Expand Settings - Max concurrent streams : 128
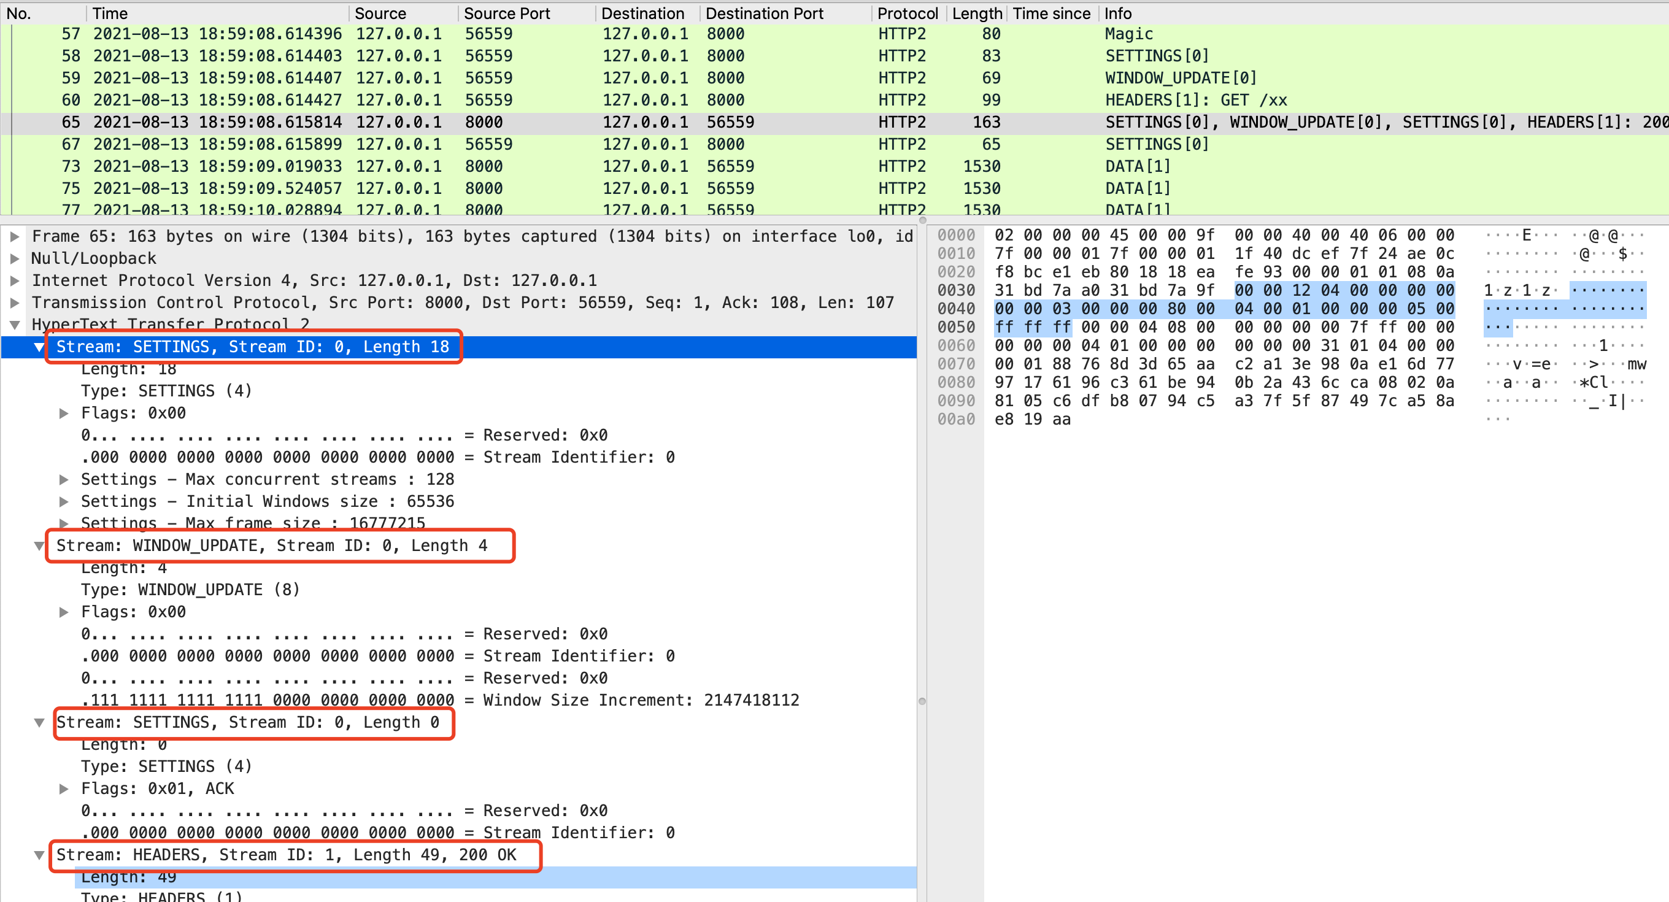This screenshot has height=902, width=1669. click(x=64, y=479)
